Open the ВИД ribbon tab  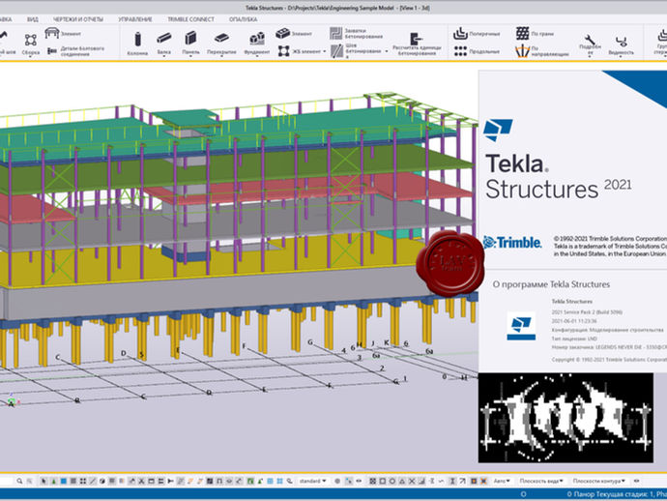click(x=32, y=19)
